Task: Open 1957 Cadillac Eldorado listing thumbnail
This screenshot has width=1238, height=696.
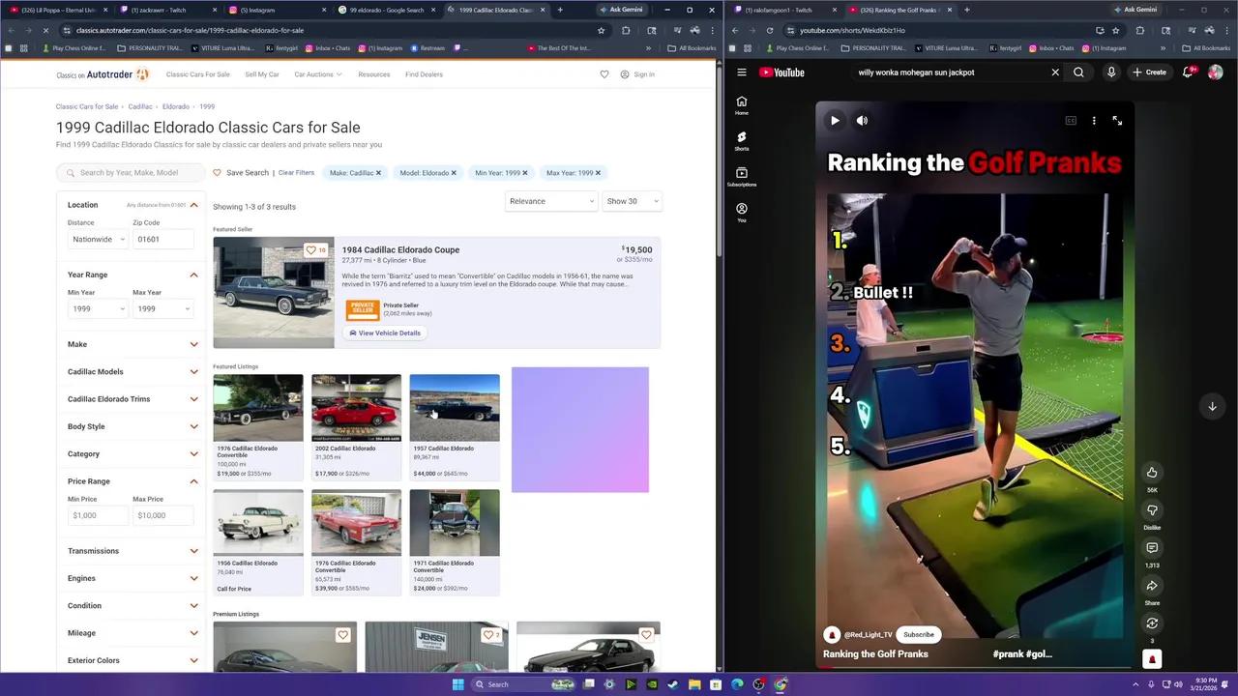Action: pos(455,408)
